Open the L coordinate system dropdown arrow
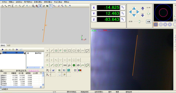Screen dimensions: 176x93 click(x=50, y=75)
